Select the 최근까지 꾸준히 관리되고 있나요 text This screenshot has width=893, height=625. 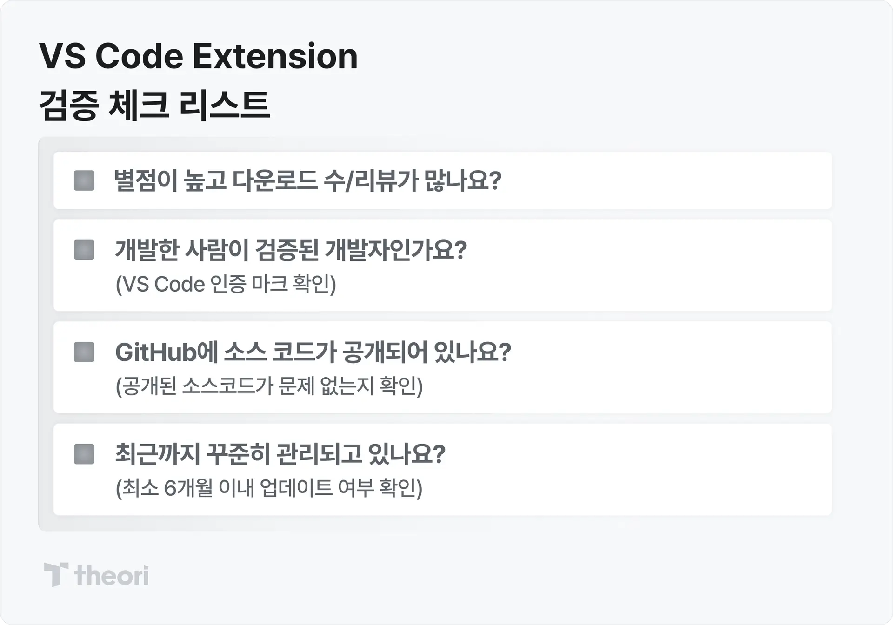click(x=280, y=454)
